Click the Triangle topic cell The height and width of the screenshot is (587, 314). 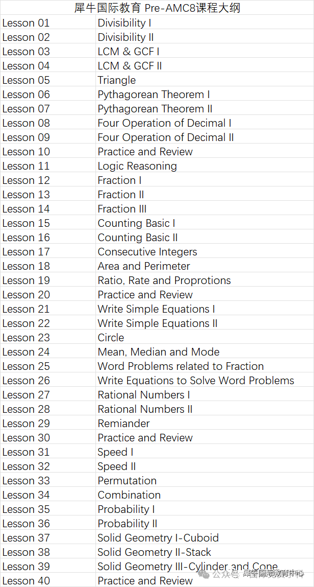coord(204,81)
